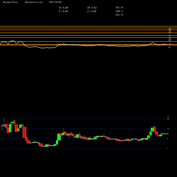Viewport: 177px width, 177px height.
Task: Click the low value 'L: 8.40'
Action: [92, 11]
